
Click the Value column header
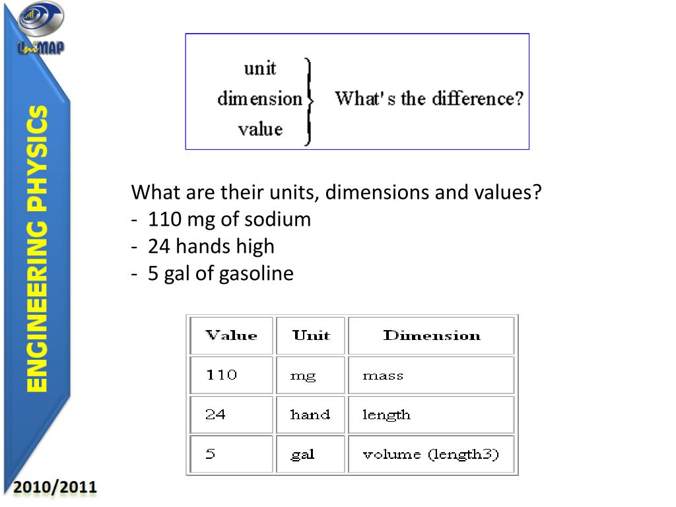pos(231,335)
